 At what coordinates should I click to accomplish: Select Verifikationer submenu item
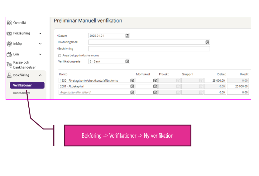coord(27,85)
